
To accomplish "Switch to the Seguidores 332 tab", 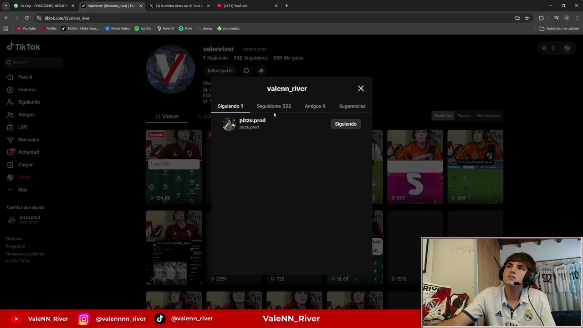I will tap(274, 106).
